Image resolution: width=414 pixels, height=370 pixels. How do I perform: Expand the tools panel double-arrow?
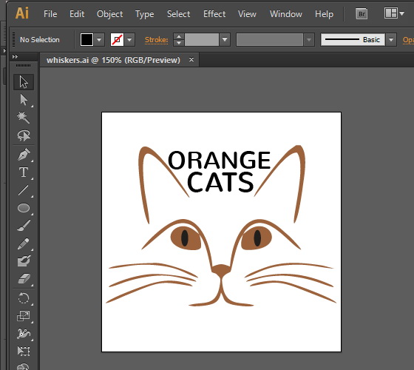[x=15, y=56]
